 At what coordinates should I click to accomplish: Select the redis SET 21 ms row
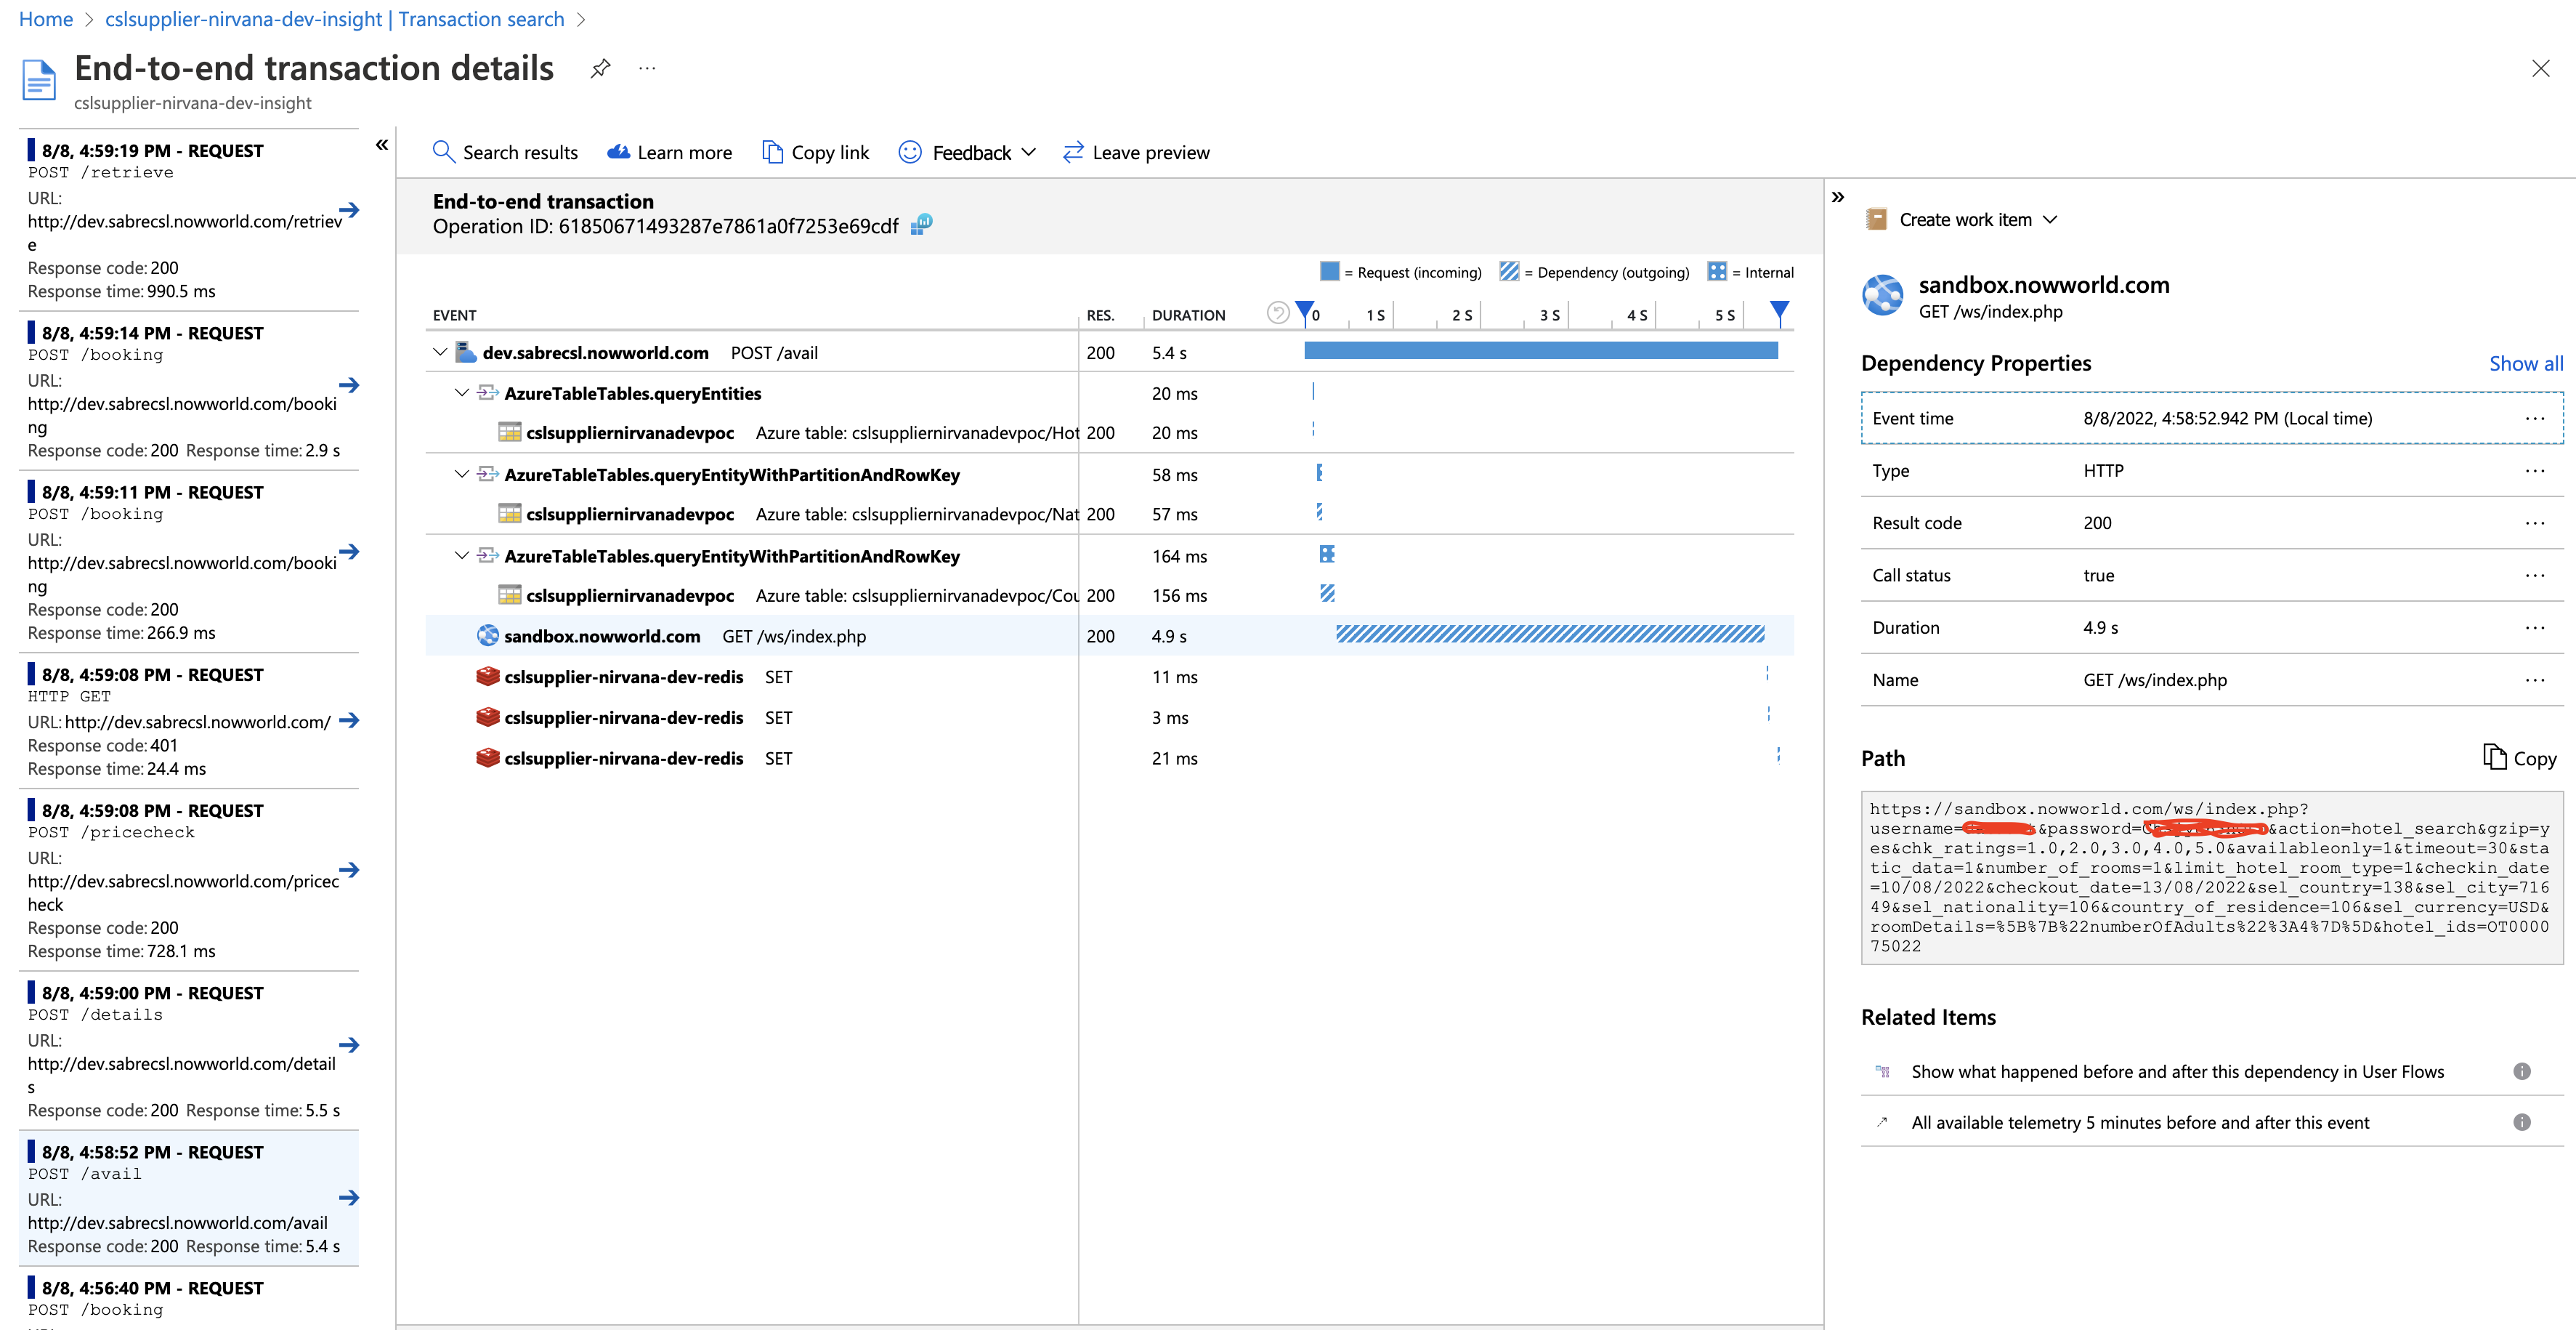point(1109,757)
